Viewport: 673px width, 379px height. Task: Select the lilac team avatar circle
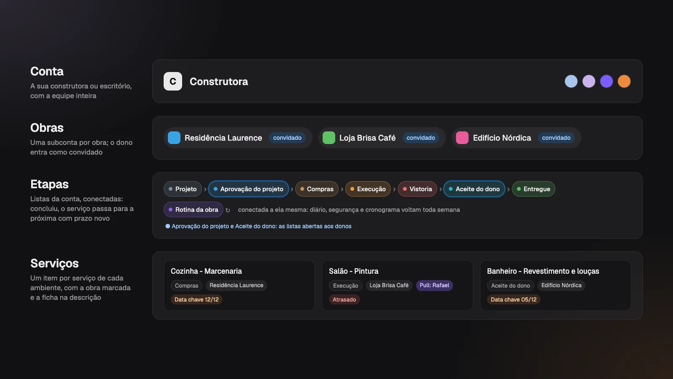[x=589, y=81]
